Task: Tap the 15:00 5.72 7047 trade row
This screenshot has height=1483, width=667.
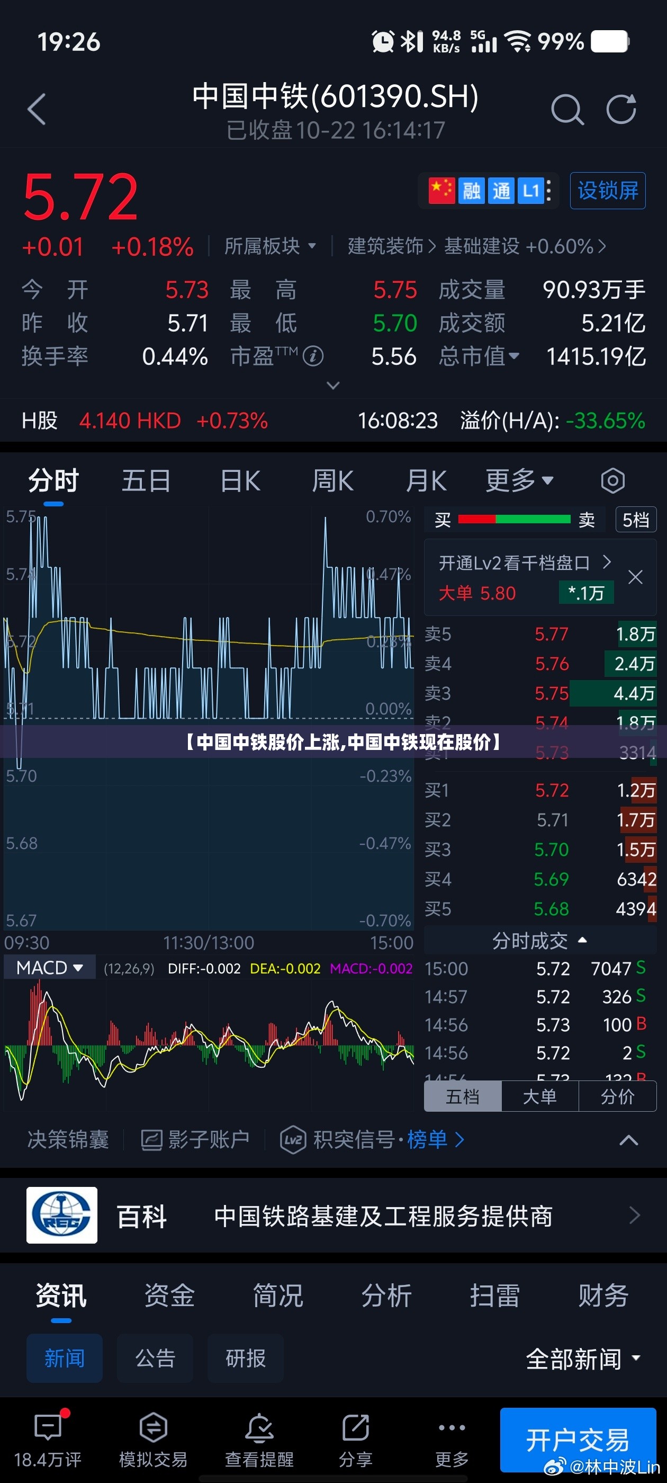Action: coord(535,968)
